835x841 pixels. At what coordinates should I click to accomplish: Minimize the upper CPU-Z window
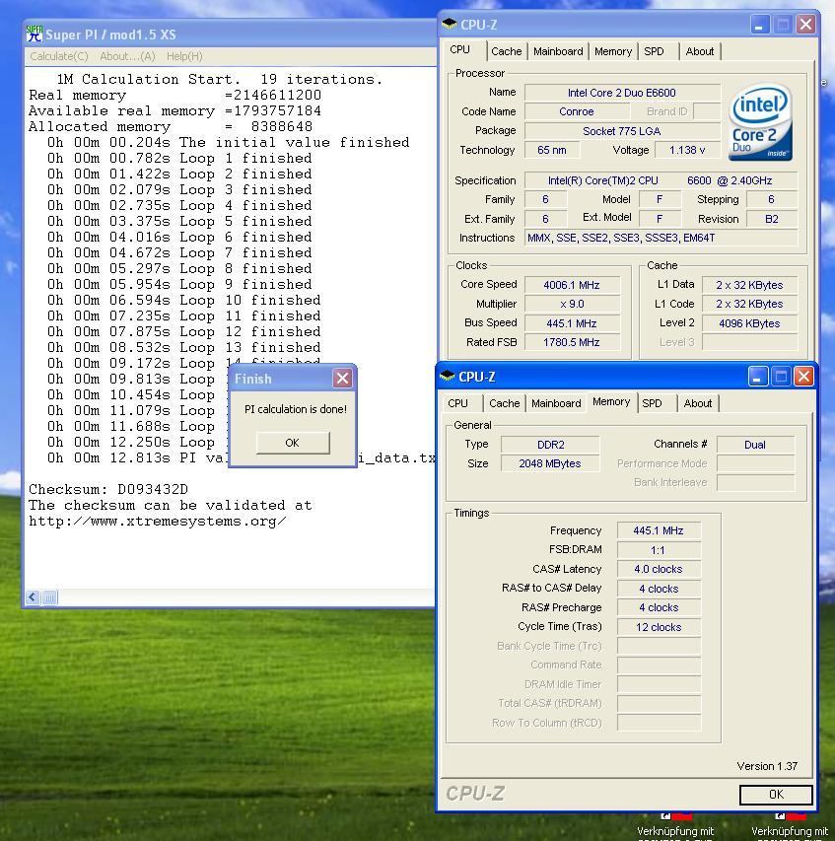tap(759, 24)
